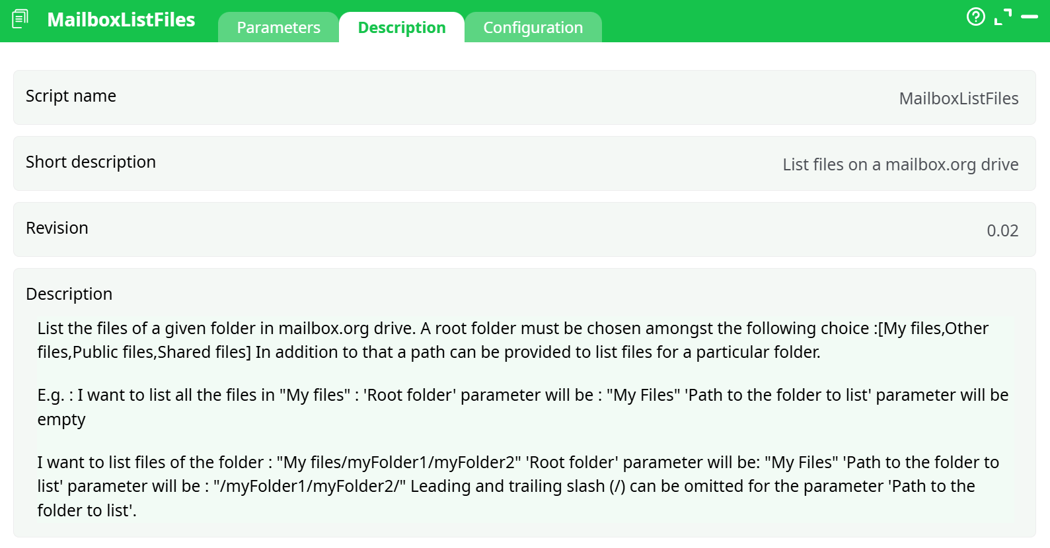Viewport: 1050px width, 548px height.
Task: Click the MailboxListFiles value on the right
Action: [x=959, y=98]
